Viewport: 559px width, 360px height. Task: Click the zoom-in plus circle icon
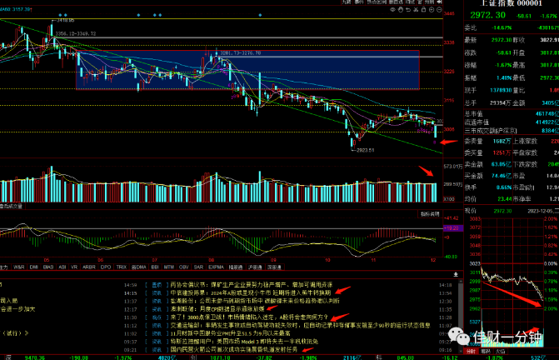(x=432, y=10)
